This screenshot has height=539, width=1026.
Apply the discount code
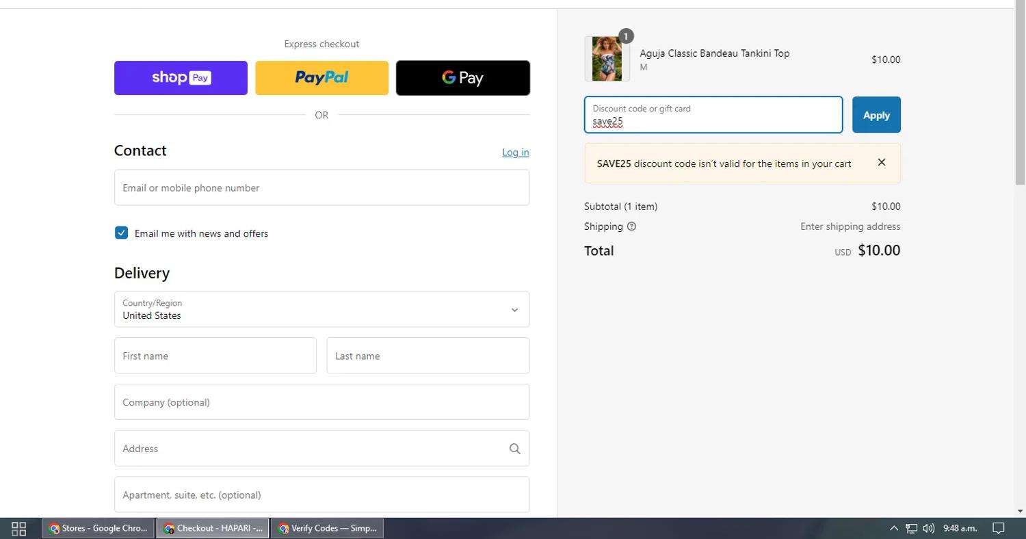[876, 115]
